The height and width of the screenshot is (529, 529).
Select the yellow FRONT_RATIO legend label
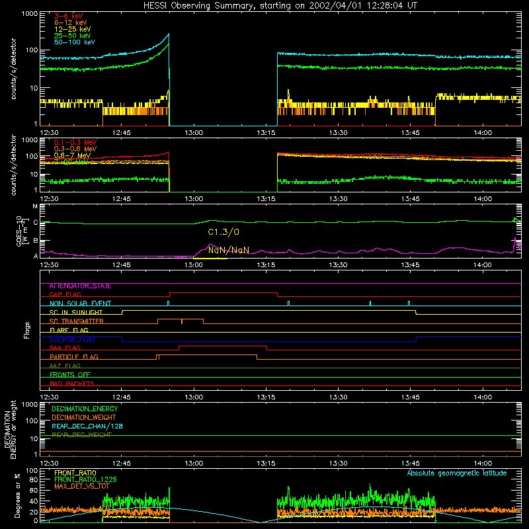(x=75, y=473)
